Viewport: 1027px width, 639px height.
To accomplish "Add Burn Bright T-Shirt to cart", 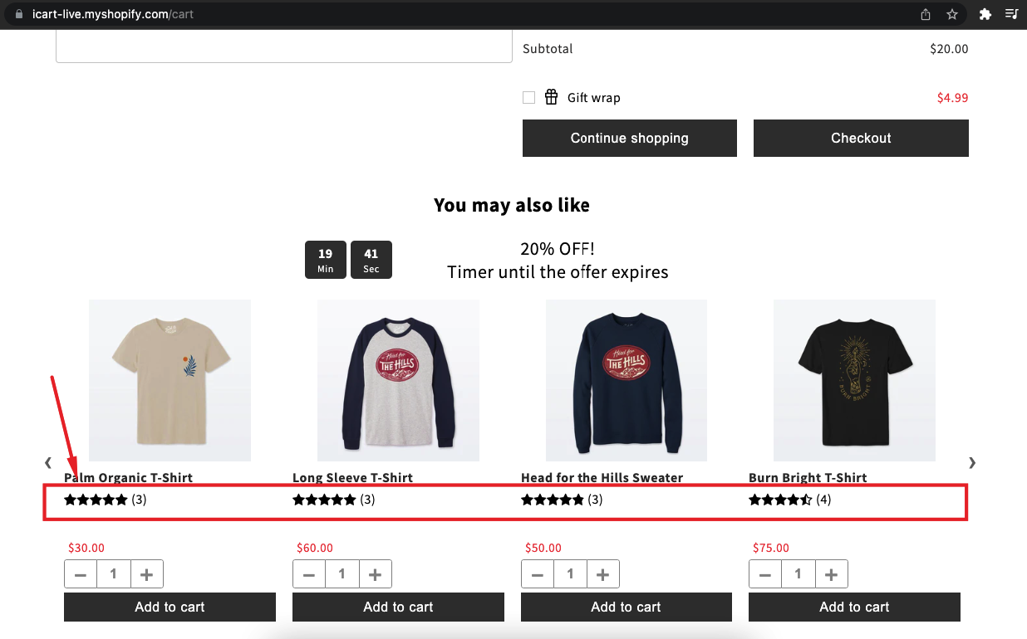I will point(854,607).
